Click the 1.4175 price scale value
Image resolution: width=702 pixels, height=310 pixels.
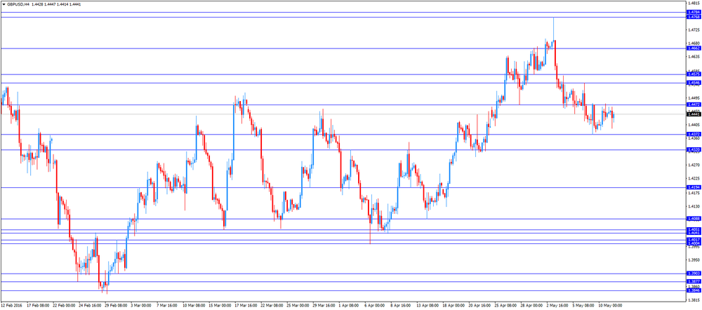tap(693, 194)
